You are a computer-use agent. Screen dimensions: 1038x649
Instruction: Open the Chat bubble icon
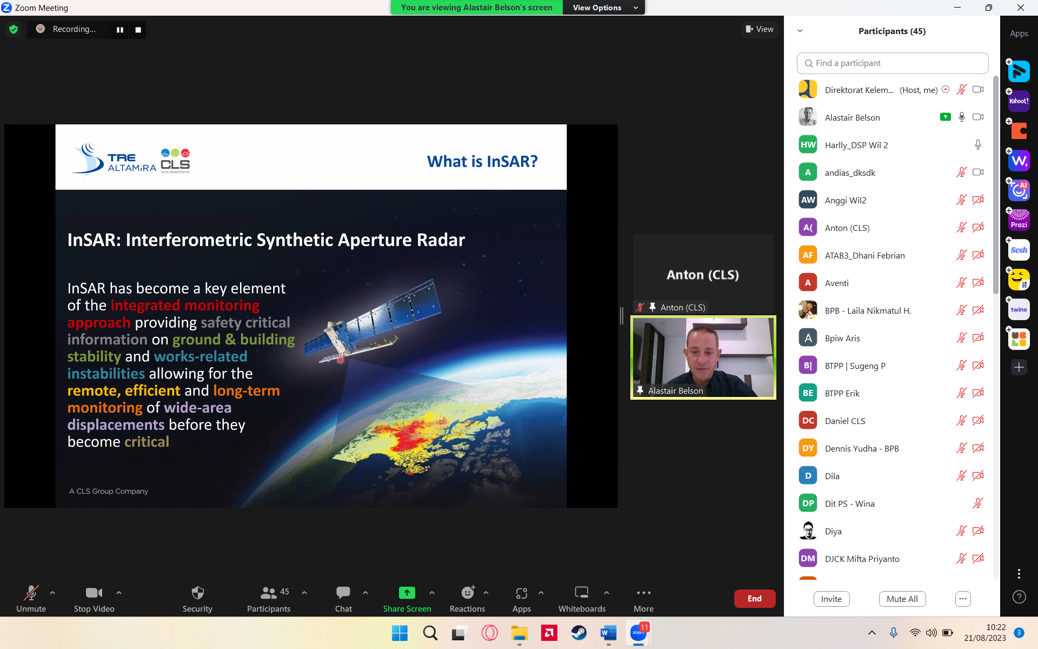[343, 593]
